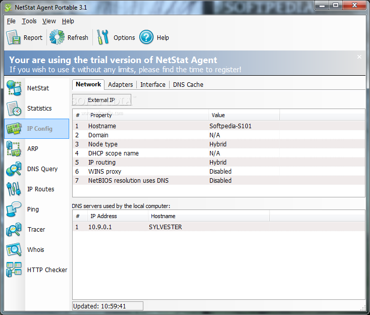Dismiss the trial version banner
Screen dimensions: 370x315
point(359,57)
